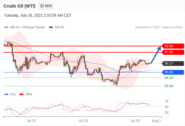Click the Crude Oil (WTI) title

click(x=19, y=6)
